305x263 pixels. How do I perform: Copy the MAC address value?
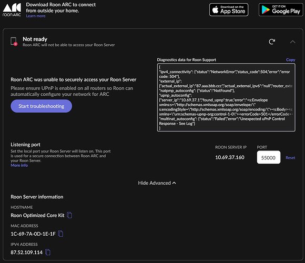pos(60,234)
